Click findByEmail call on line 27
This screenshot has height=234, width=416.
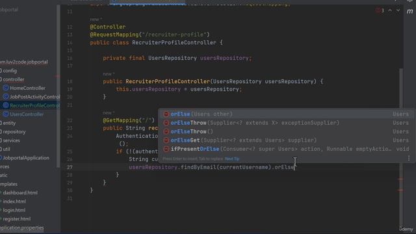(x=198, y=168)
